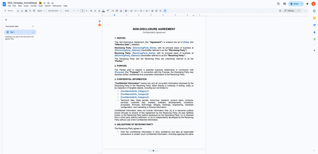The width and height of the screenshot is (318, 154).
Task: Open the yellow add-on badge next to the title
Action: coord(40,3)
